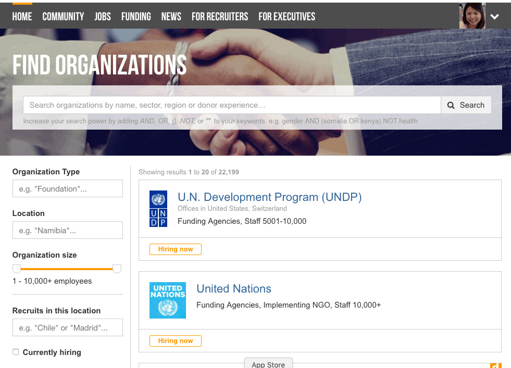The height and width of the screenshot is (368, 511).
Task: Click Hiring now under UNDP
Action: coord(176,249)
